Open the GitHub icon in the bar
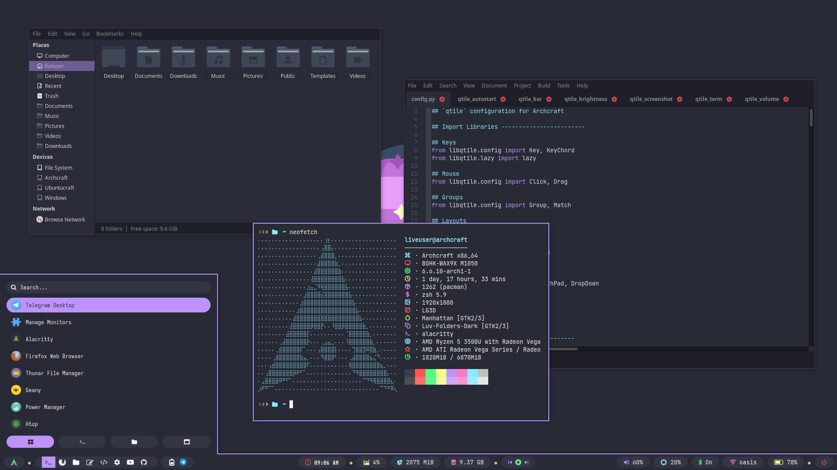Screen dimensions: 837x470 [144, 462]
